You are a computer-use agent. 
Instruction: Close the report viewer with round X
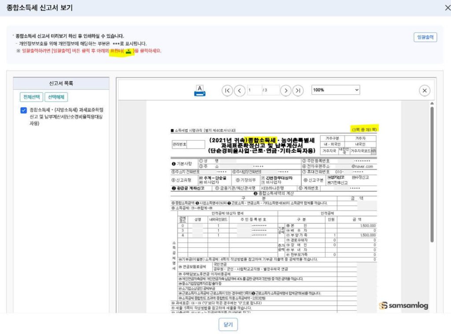pyautogui.click(x=425, y=91)
